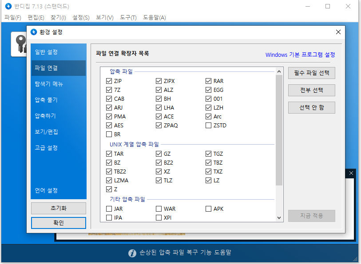Toggle the EGG file association
The image size is (361, 264).
pos(208,90)
